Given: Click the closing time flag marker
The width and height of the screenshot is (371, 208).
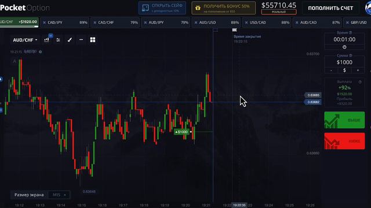Looking at the screenshot, I should pos(234,30).
